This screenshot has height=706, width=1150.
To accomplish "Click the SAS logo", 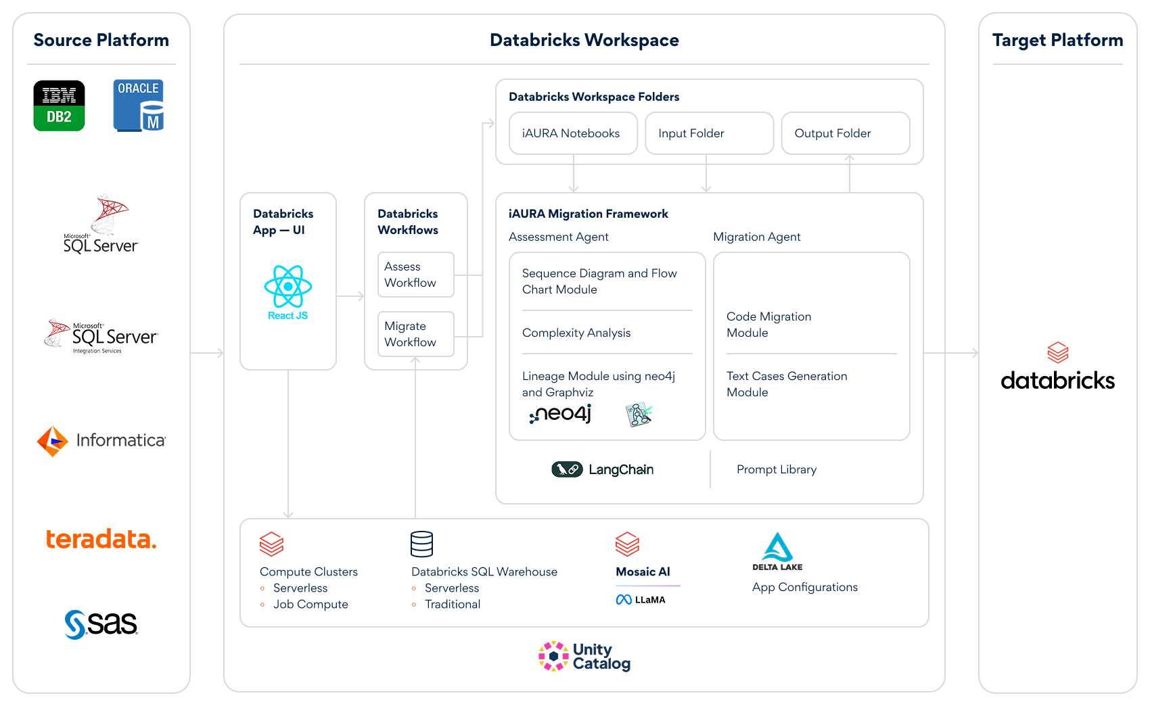I will [x=101, y=623].
